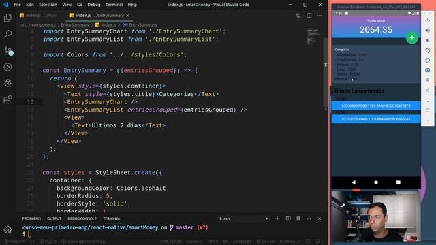Switch to the index.js Main editor tab

point(38,16)
